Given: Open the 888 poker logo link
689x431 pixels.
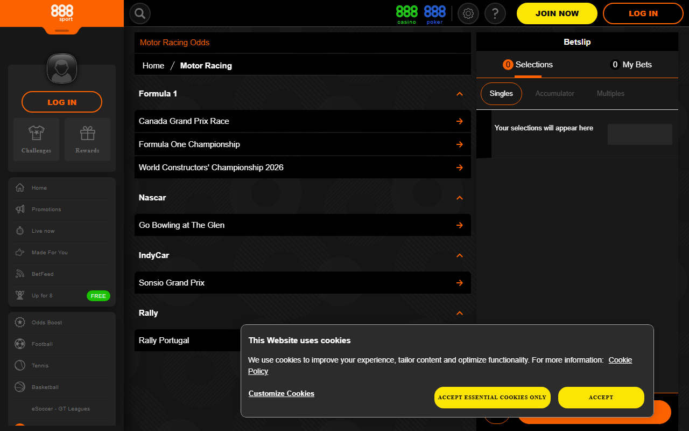Looking at the screenshot, I should tap(435, 14).
